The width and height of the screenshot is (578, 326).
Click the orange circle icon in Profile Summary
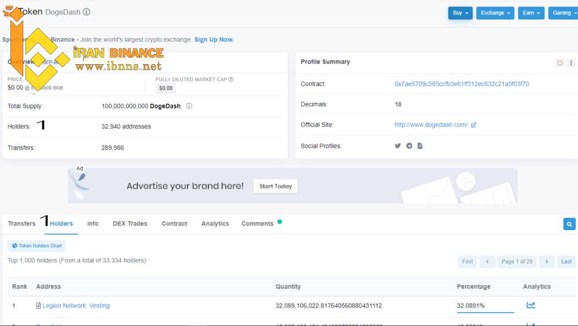click(560, 63)
